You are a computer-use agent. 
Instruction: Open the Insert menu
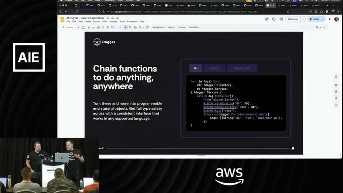pos(88,22)
